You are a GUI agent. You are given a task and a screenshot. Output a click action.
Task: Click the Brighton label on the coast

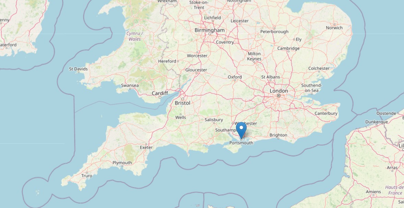pyautogui.click(x=278, y=135)
